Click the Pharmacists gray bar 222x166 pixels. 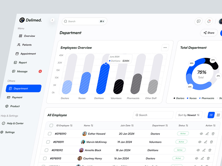coord(136,84)
